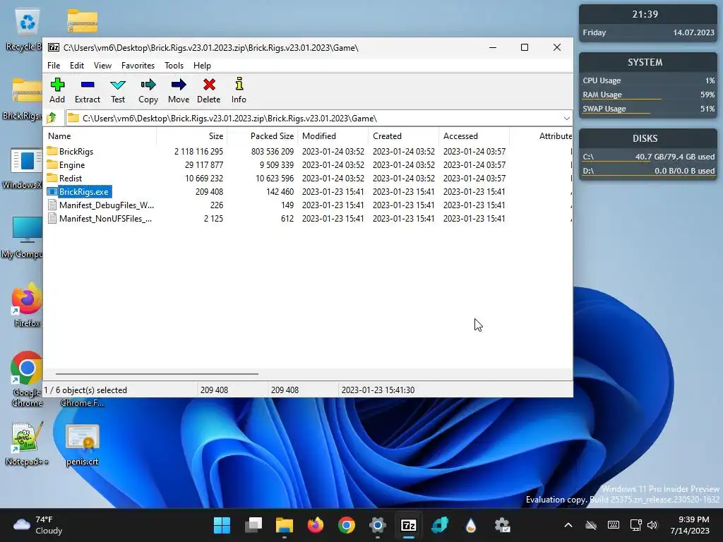Click Engine packed size 9 509 339
The width and height of the screenshot is (723, 542).
[x=276, y=164]
